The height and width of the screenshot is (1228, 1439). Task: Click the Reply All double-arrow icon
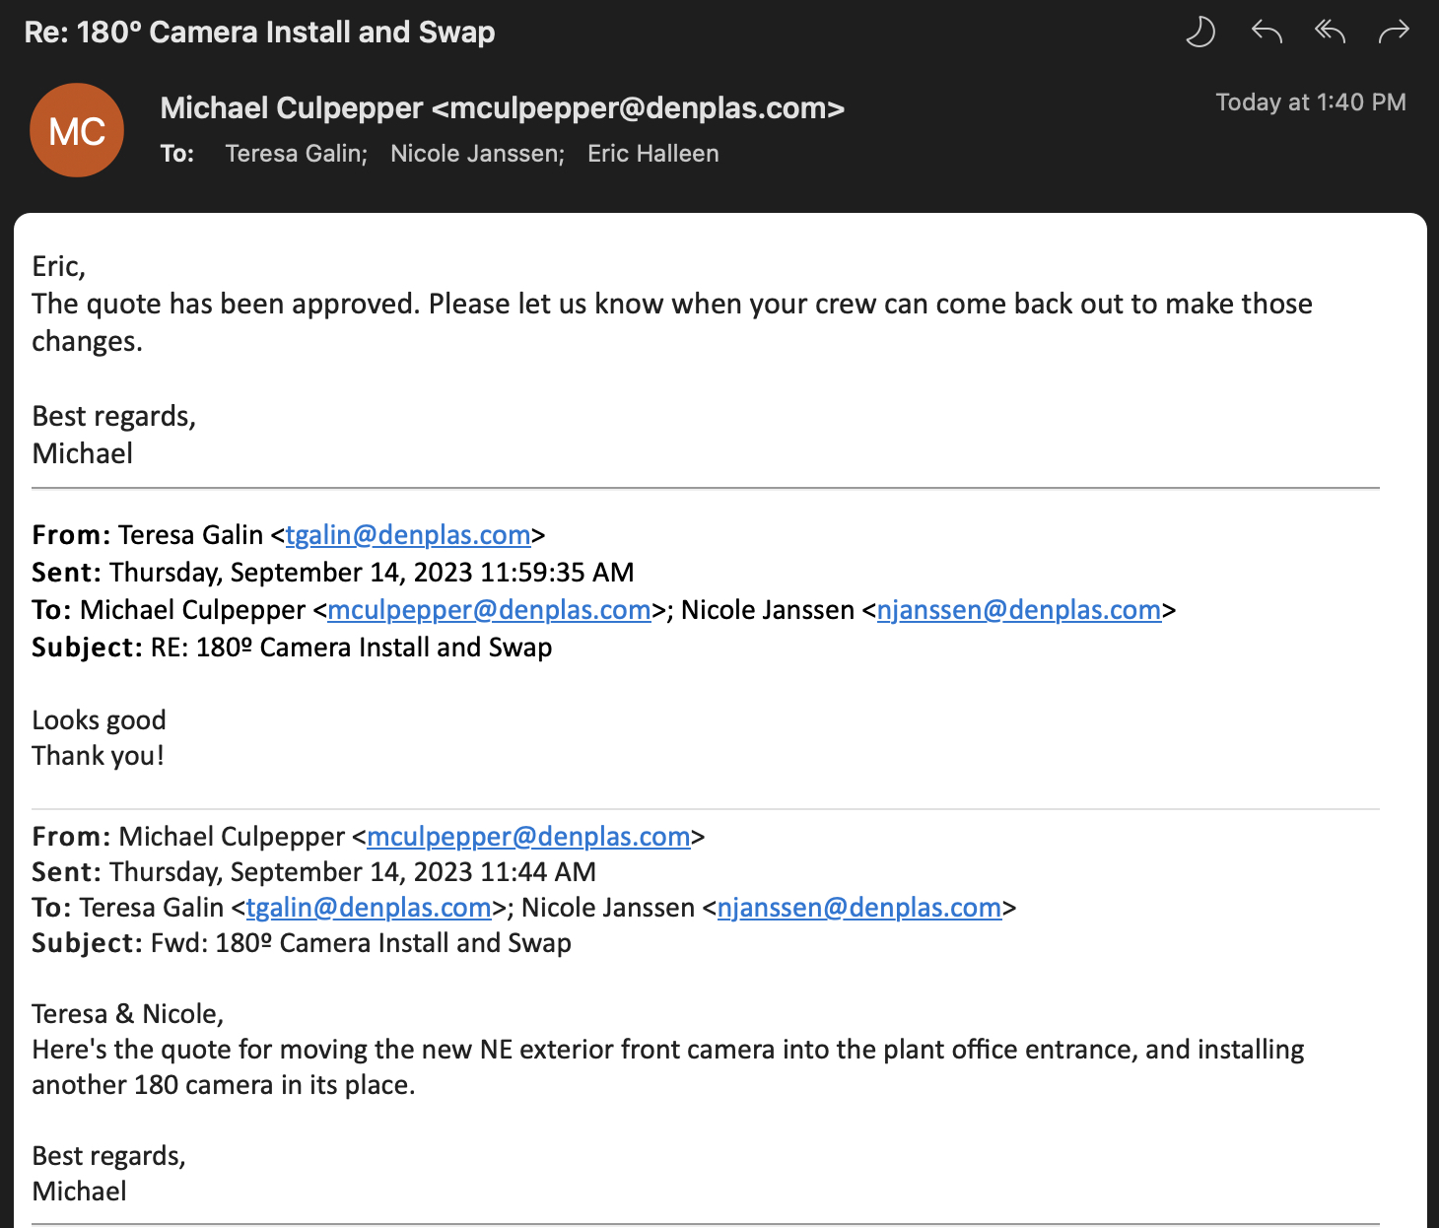point(1330,33)
